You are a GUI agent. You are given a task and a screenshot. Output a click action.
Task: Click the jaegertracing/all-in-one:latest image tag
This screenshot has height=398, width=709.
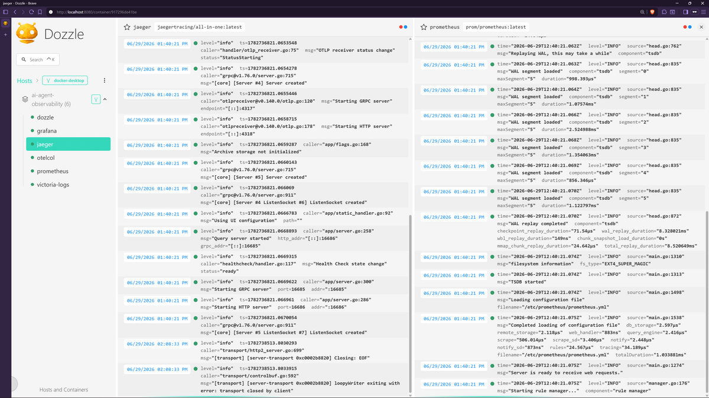tap(199, 27)
